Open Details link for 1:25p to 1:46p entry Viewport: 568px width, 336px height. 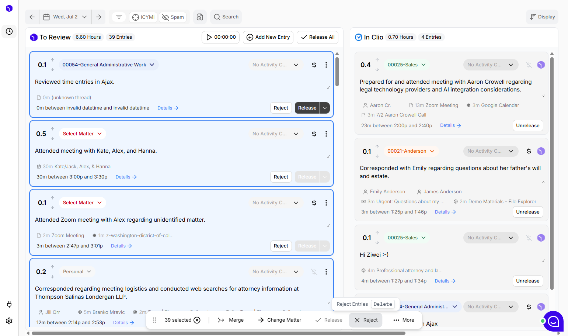coord(445,212)
